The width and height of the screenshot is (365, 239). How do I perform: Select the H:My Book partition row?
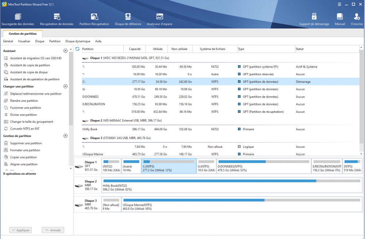[x=220, y=129]
